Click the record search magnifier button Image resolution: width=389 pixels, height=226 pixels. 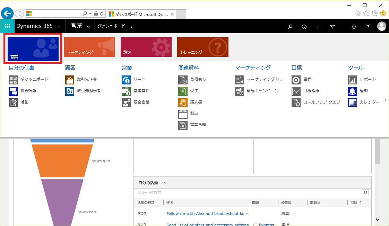coord(365,192)
